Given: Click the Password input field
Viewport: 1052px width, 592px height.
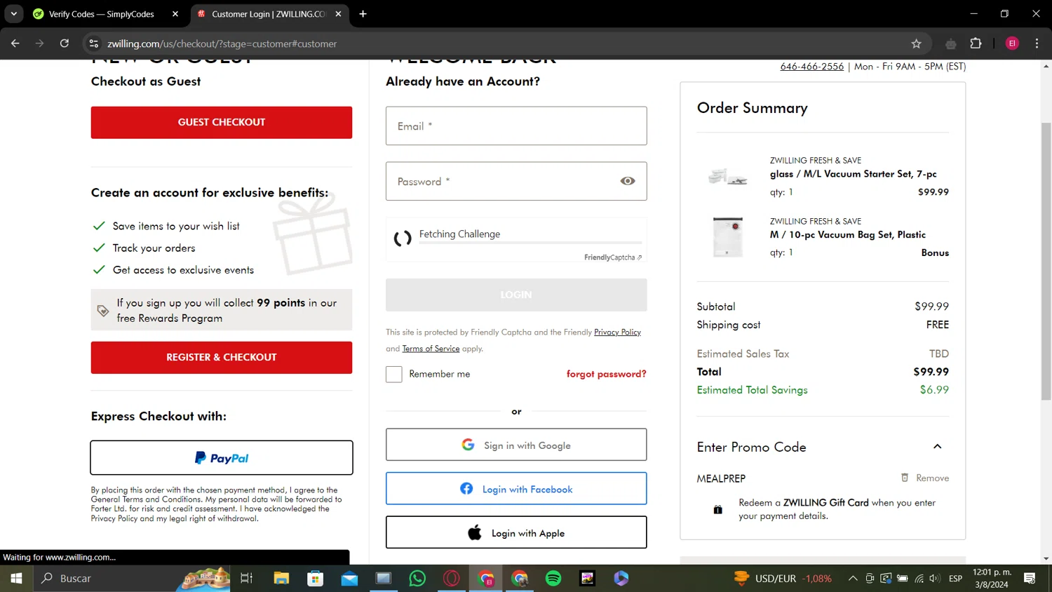Looking at the screenshot, I should [x=516, y=181].
